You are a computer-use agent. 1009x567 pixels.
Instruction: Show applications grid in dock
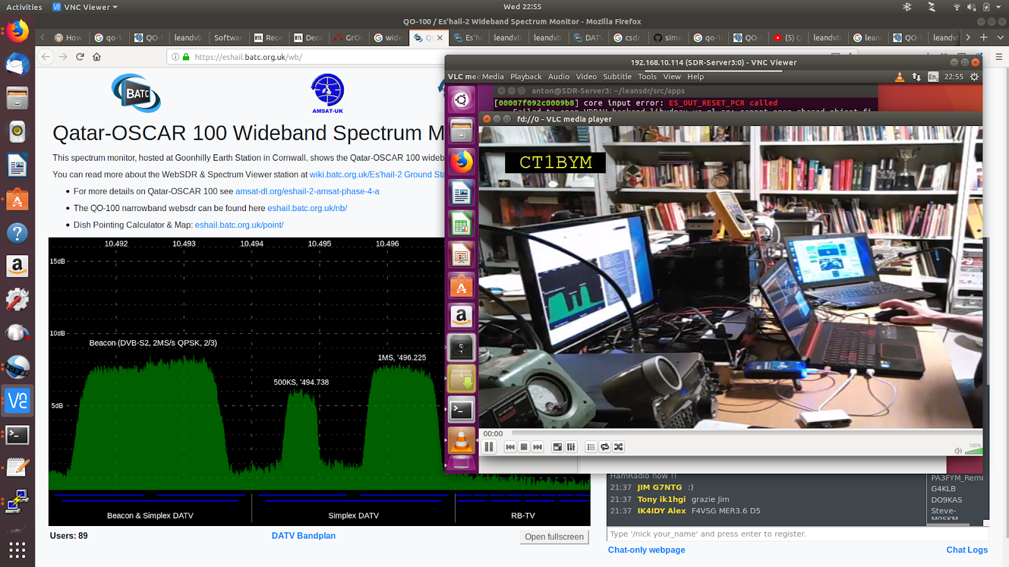pos(18,550)
